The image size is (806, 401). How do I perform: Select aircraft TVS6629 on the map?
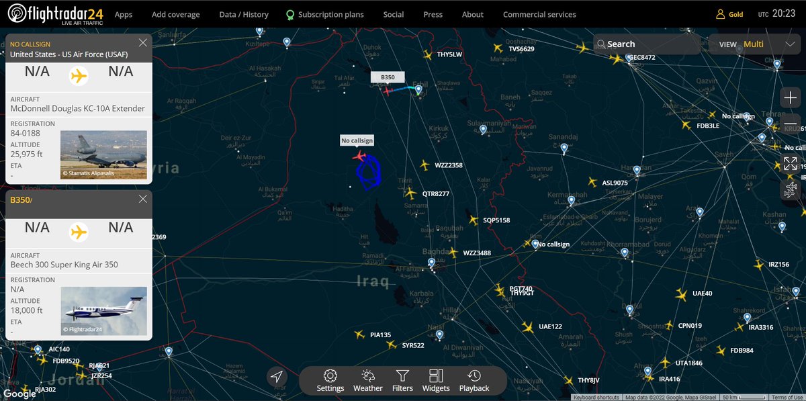tap(498, 48)
